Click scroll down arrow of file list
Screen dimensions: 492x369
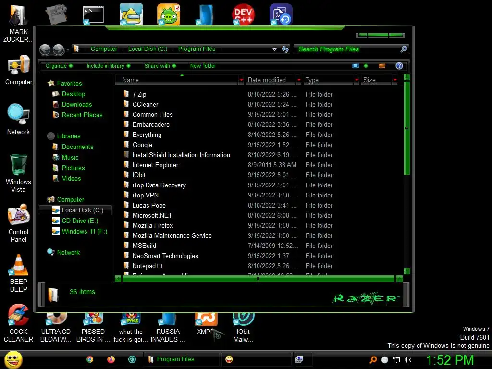tap(406, 271)
